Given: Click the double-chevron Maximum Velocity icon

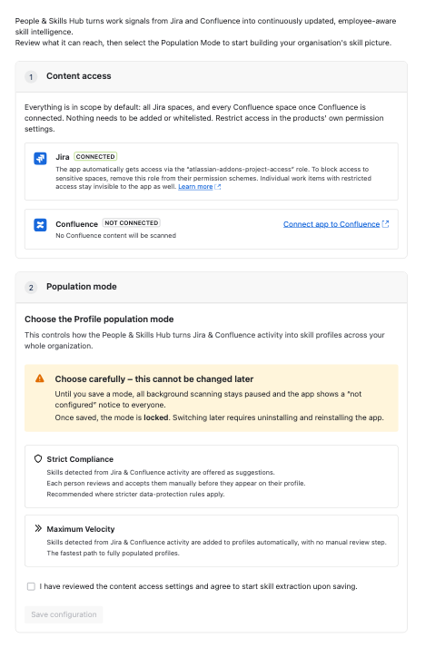Looking at the screenshot, I should 38,528.
